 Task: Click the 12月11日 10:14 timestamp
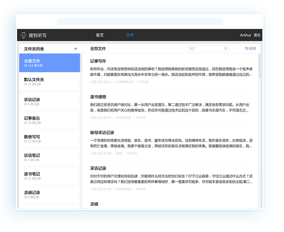coord(100,118)
